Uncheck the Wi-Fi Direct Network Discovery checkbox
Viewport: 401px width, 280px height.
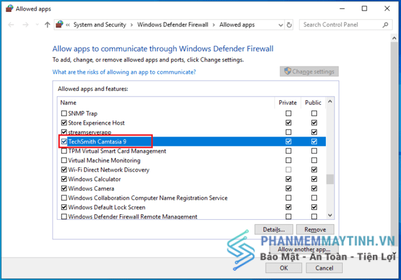pyautogui.click(x=64, y=170)
